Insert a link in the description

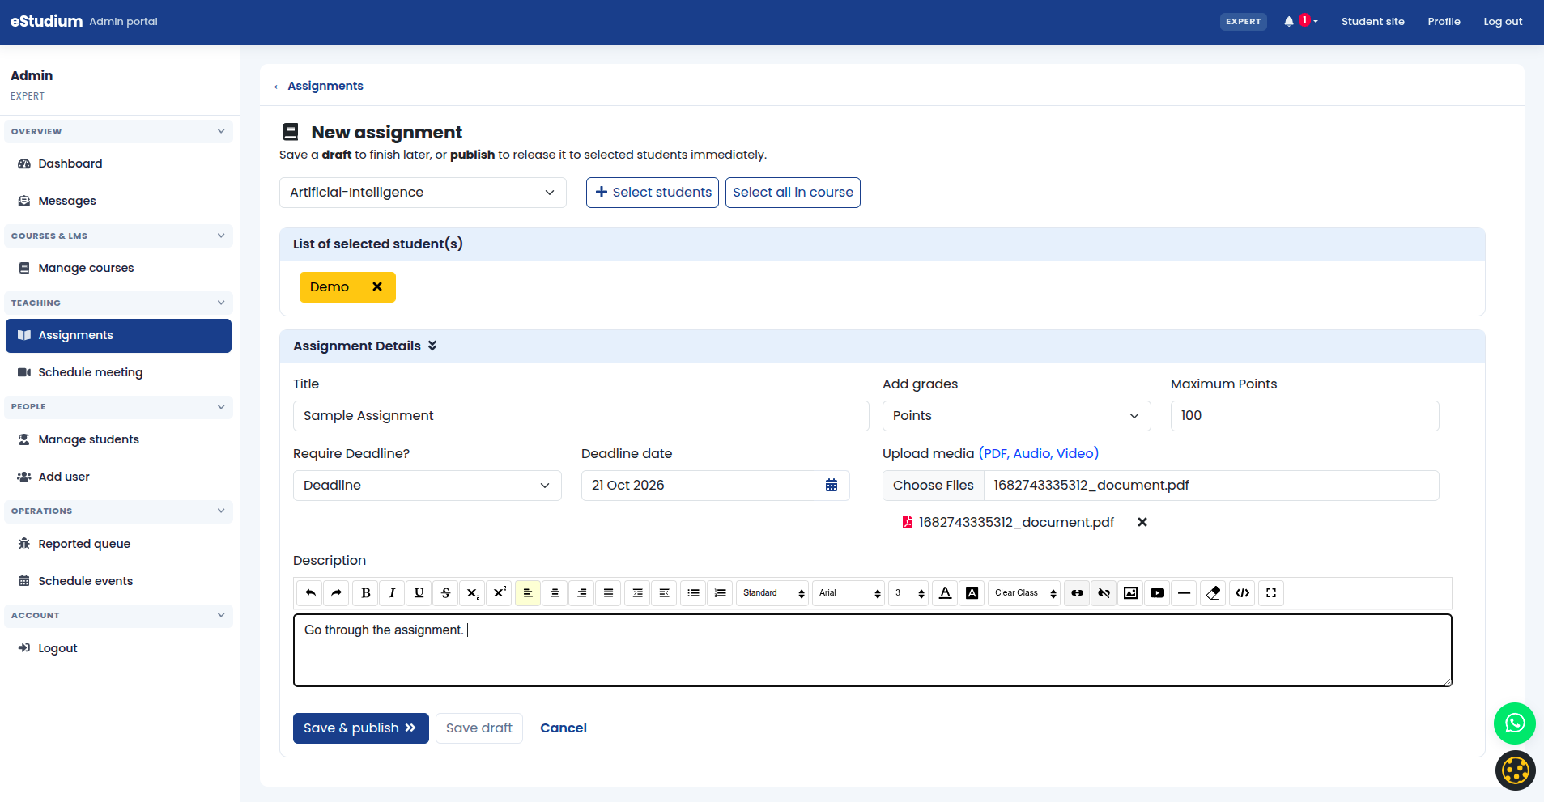click(1077, 593)
